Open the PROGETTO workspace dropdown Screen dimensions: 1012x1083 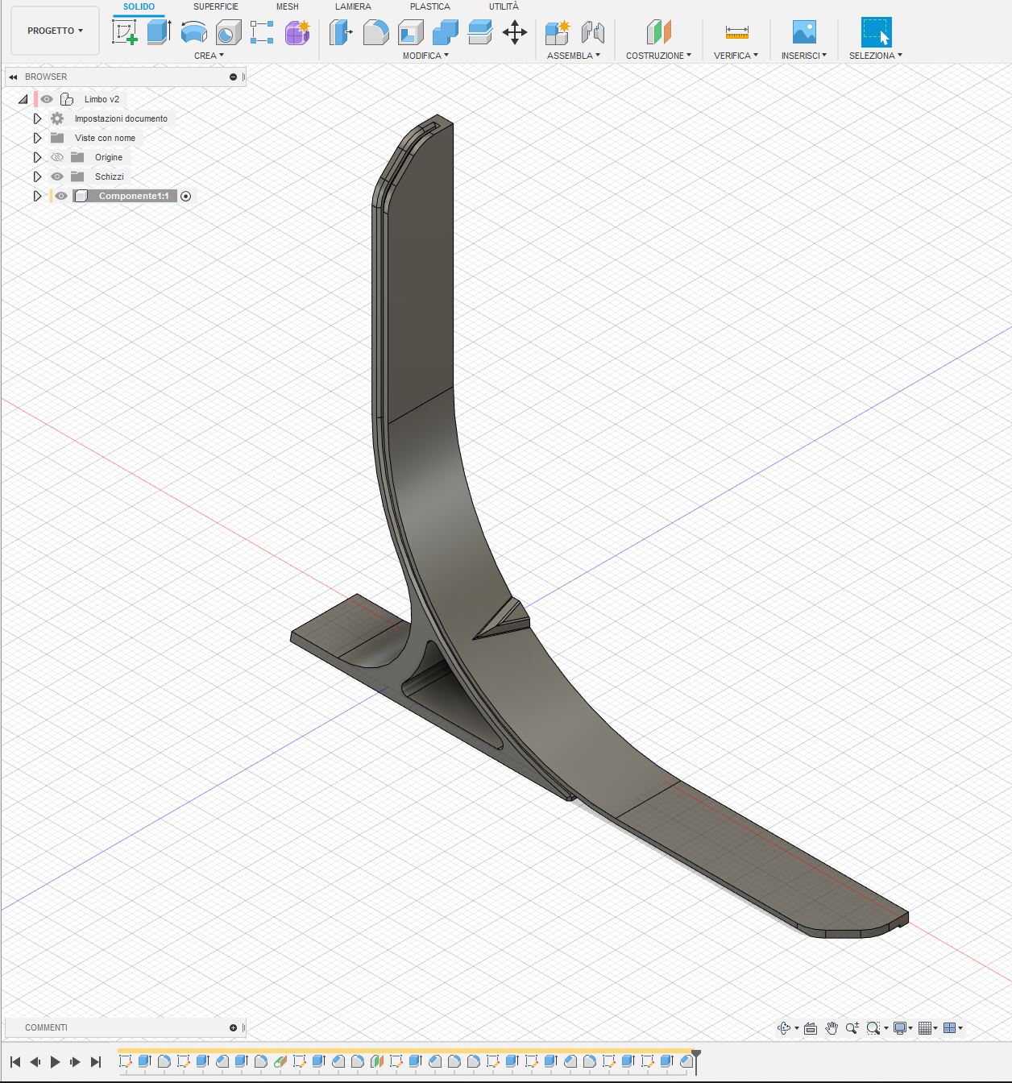tap(55, 31)
